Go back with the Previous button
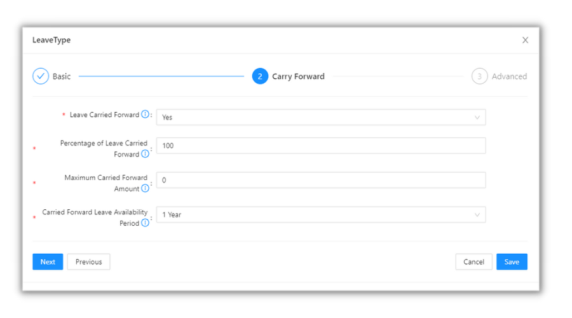 tap(88, 261)
